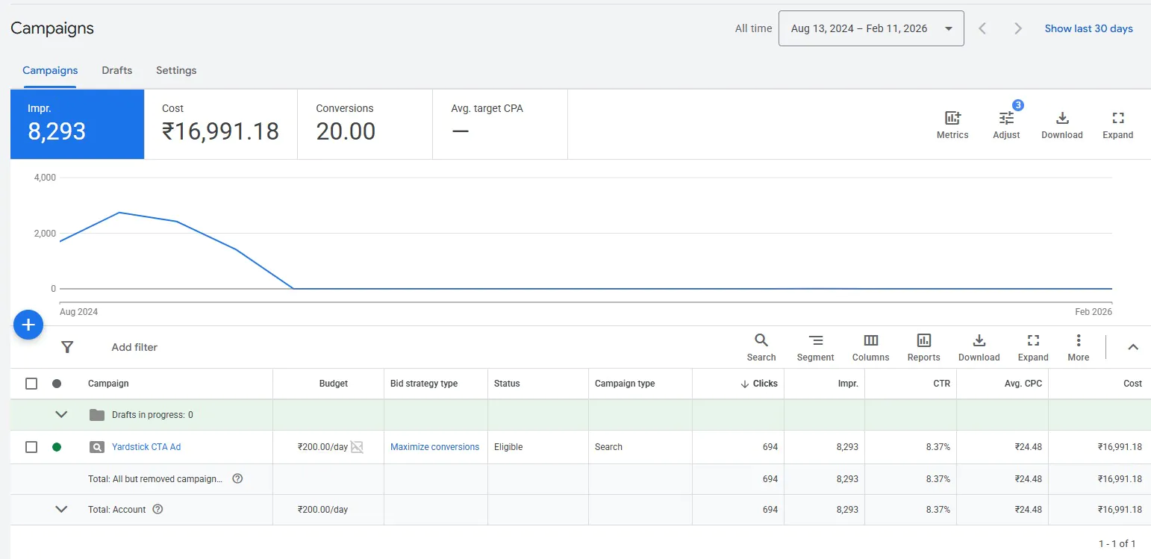Click the drafts folder icon
This screenshot has width=1151, height=559.
click(97, 415)
